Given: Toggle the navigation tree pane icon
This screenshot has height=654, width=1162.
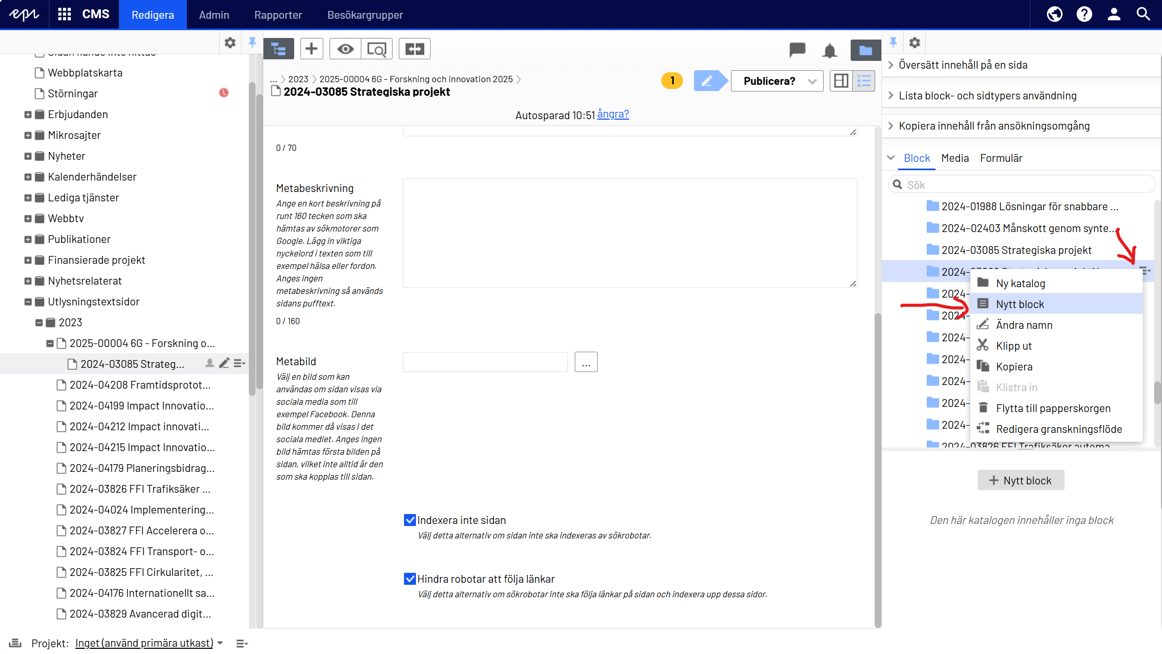Looking at the screenshot, I should pos(279,49).
